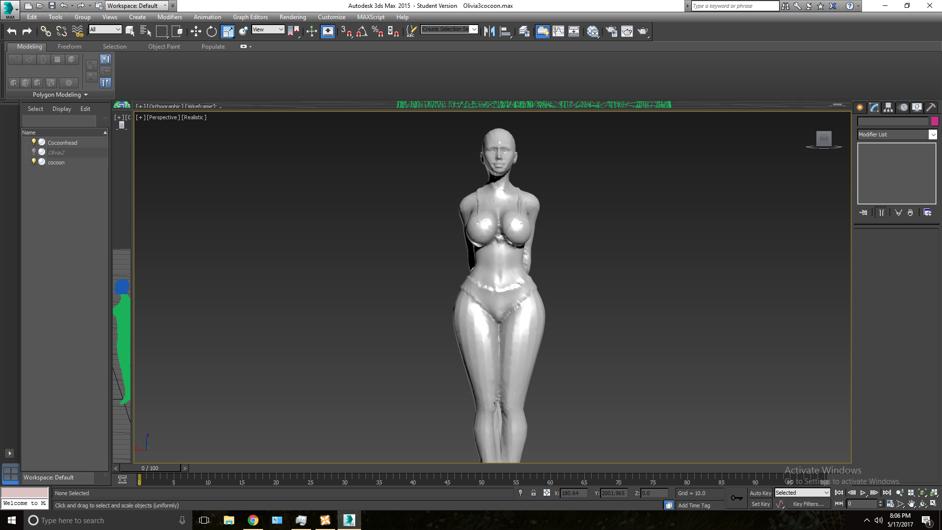The height and width of the screenshot is (530, 942).
Task: Open the Hierarchy command panel tab
Action: (889, 107)
